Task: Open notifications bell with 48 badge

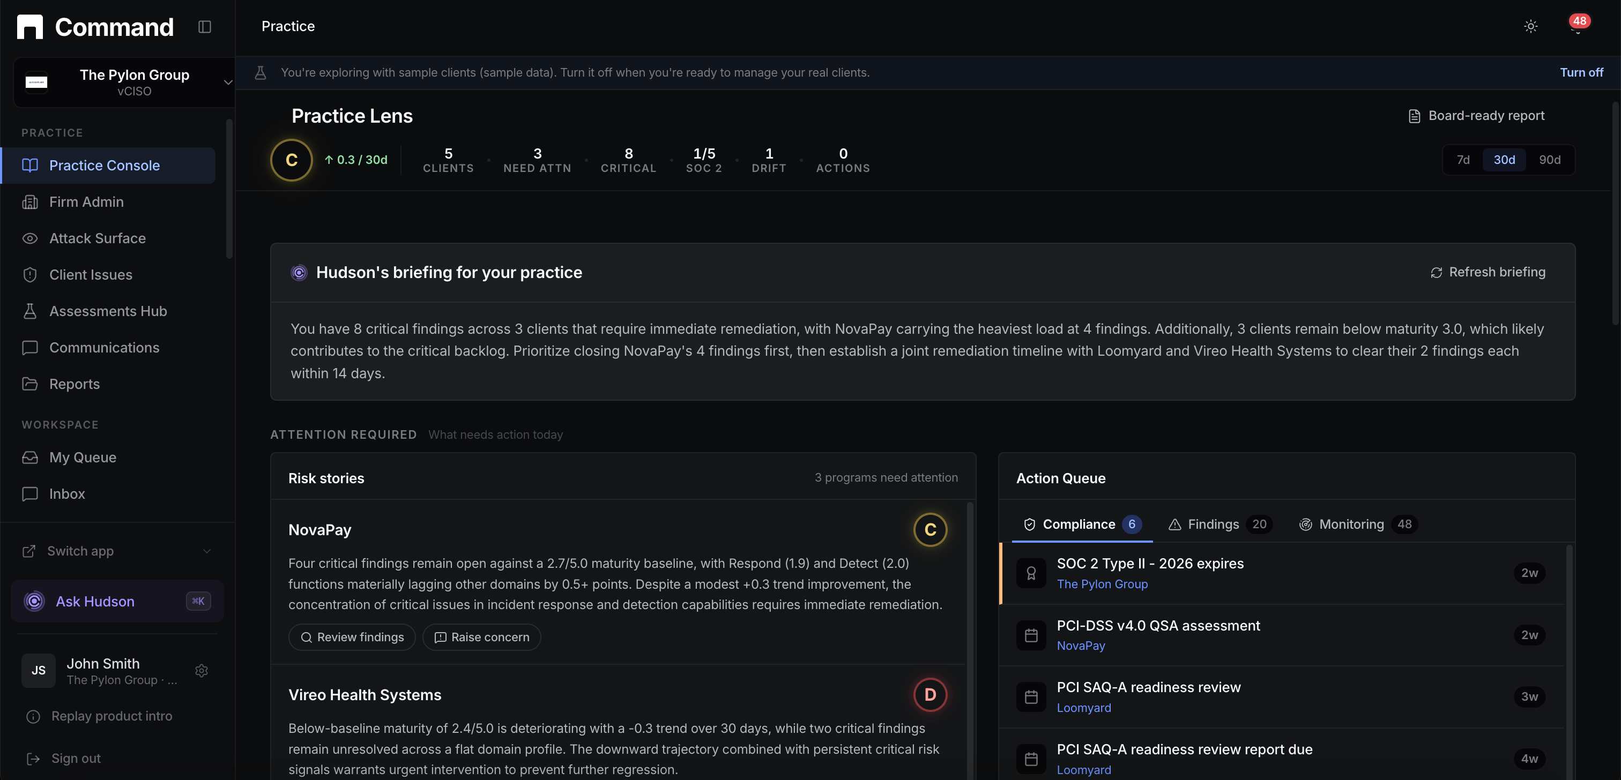Action: coord(1577,25)
